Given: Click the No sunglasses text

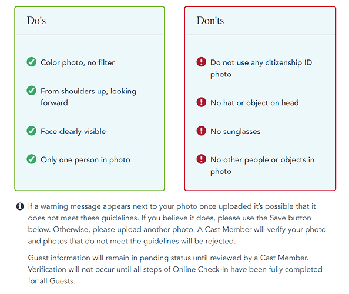Looking at the screenshot, I should (x=235, y=131).
